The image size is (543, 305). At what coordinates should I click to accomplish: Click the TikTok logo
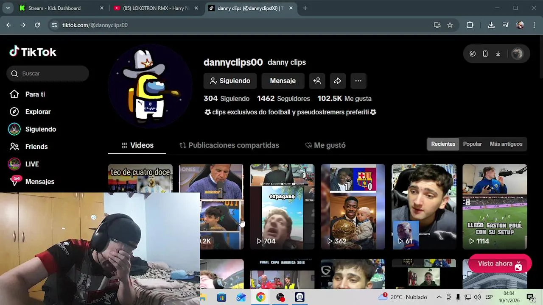click(x=33, y=52)
